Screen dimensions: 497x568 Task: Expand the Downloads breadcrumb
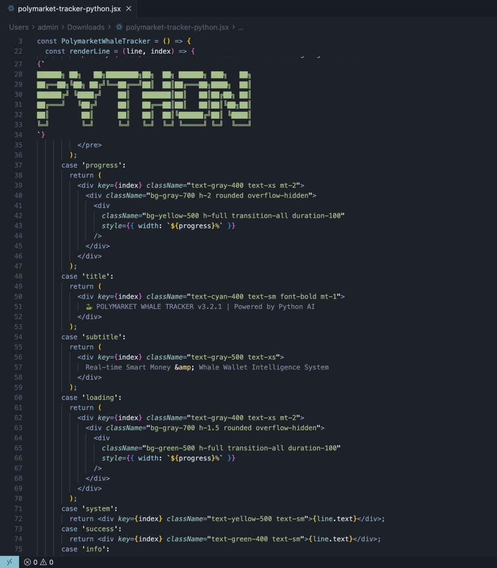tap(86, 27)
